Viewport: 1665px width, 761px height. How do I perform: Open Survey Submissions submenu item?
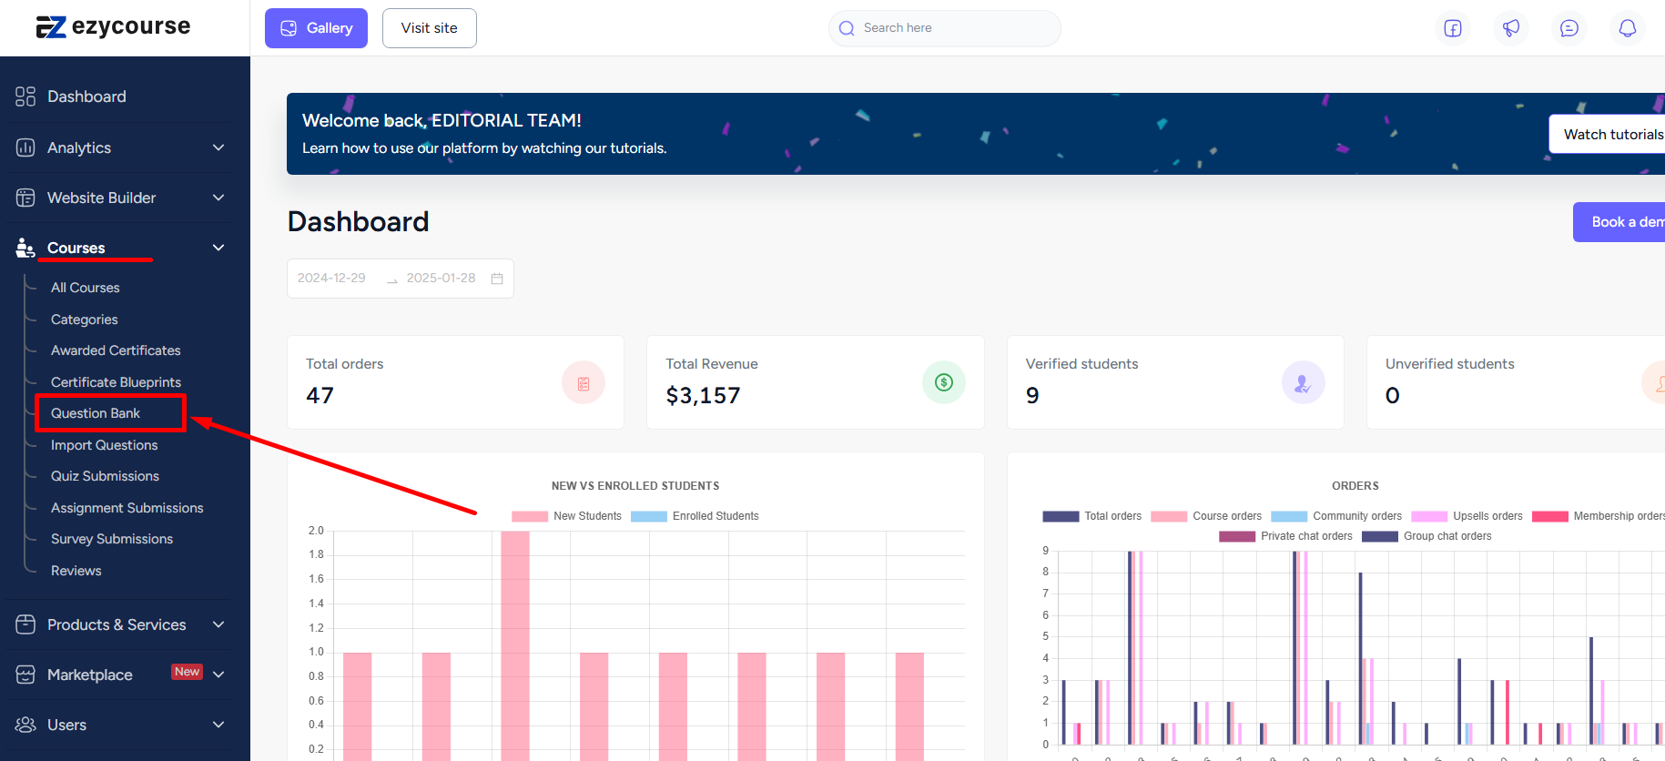[112, 539]
